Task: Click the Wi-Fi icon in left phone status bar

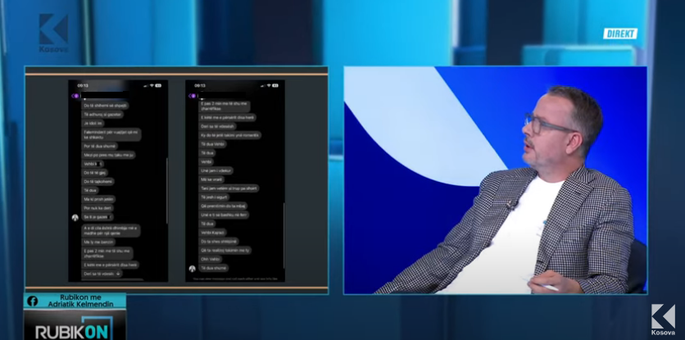Action: [152, 86]
